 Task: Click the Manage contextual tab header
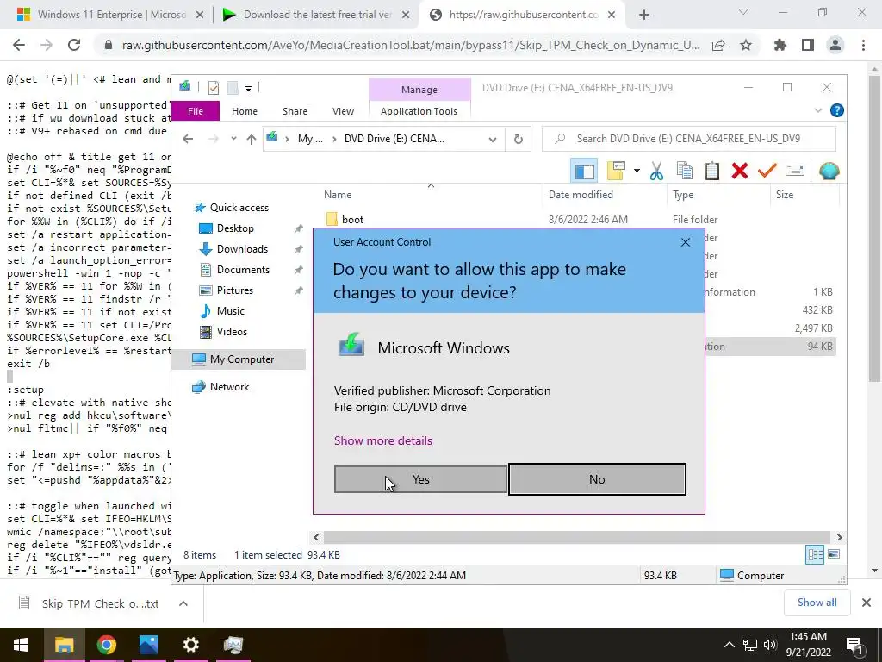coord(419,90)
